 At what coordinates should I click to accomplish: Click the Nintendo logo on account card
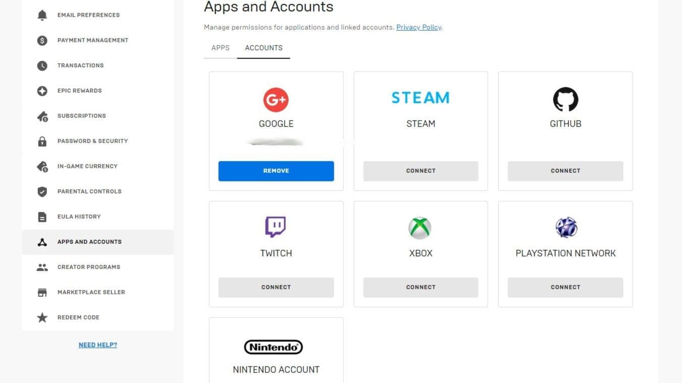(x=274, y=347)
